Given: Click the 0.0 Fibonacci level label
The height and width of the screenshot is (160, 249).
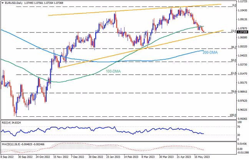Looking at the screenshot, I should 234,5.
